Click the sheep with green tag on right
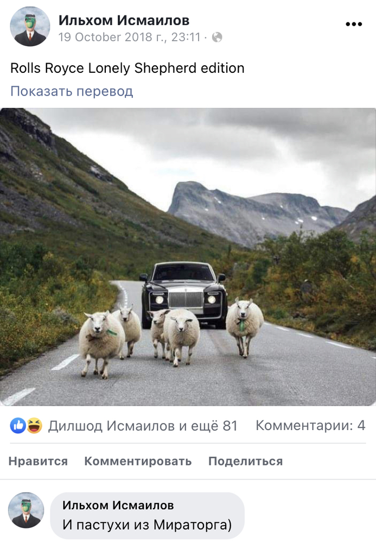 pyautogui.click(x=245, y=325)
